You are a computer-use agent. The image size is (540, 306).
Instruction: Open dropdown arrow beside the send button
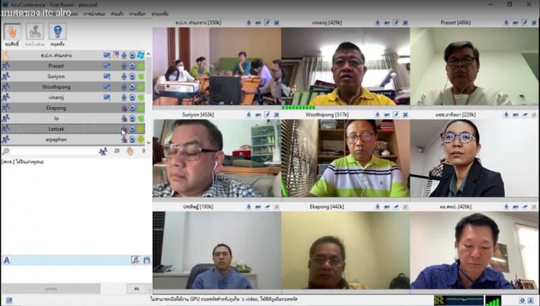149,288
